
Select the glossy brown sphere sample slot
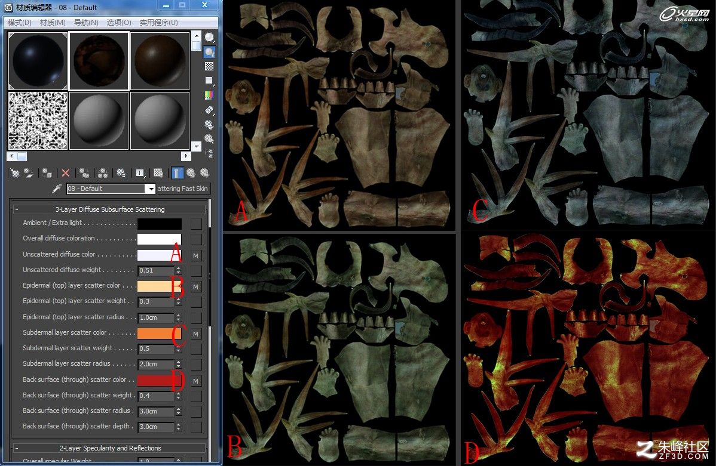point(160,61)
